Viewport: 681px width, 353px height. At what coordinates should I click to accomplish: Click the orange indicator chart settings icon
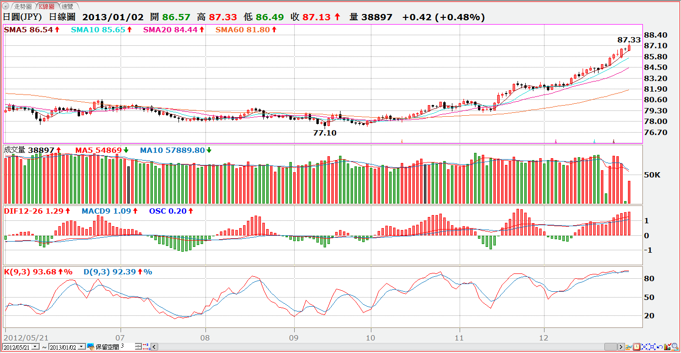[x=629, y=347]
